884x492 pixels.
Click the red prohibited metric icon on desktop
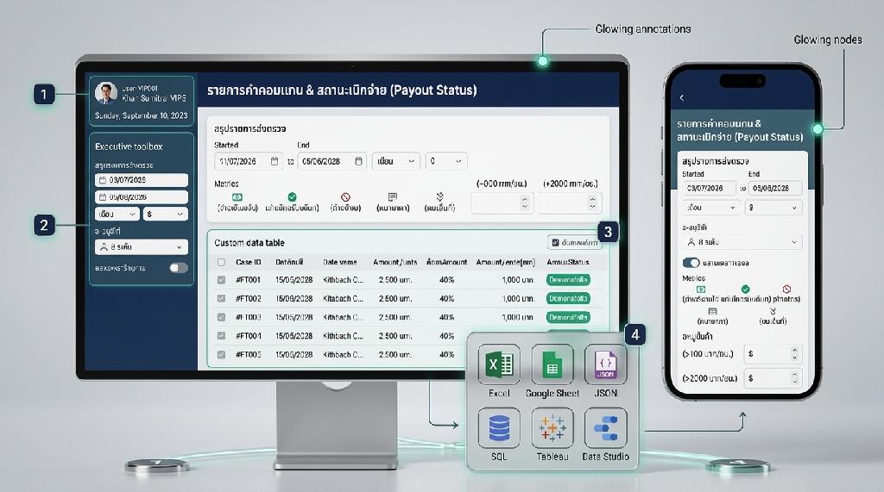pos(345,197)
